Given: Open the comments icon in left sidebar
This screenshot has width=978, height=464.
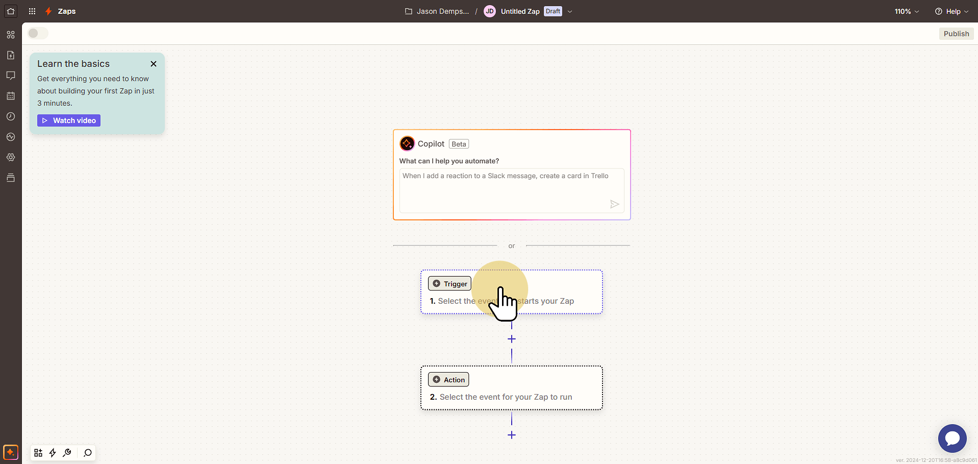Looking at the screenshot, I should tap(11, 76).
